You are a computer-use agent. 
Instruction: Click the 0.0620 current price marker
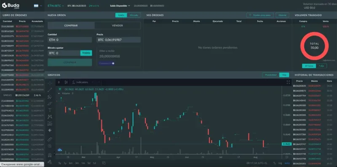pyautogui.click(x=286, y=144)
